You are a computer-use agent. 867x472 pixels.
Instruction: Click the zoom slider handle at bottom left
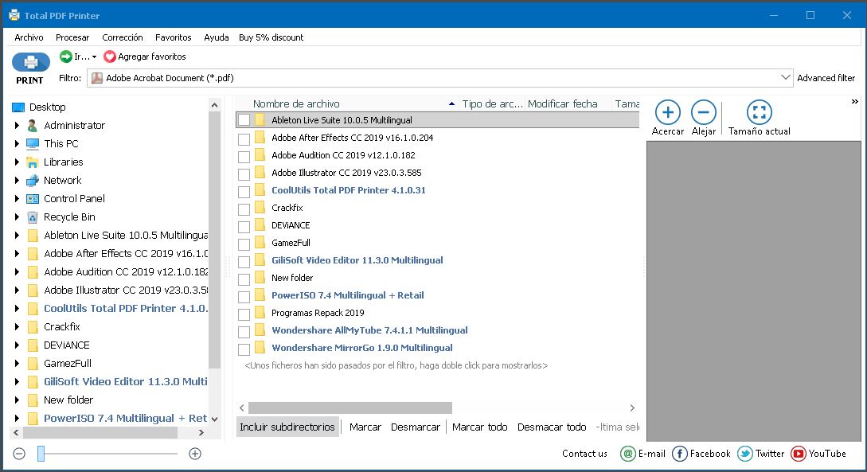[x=41, y=454]
